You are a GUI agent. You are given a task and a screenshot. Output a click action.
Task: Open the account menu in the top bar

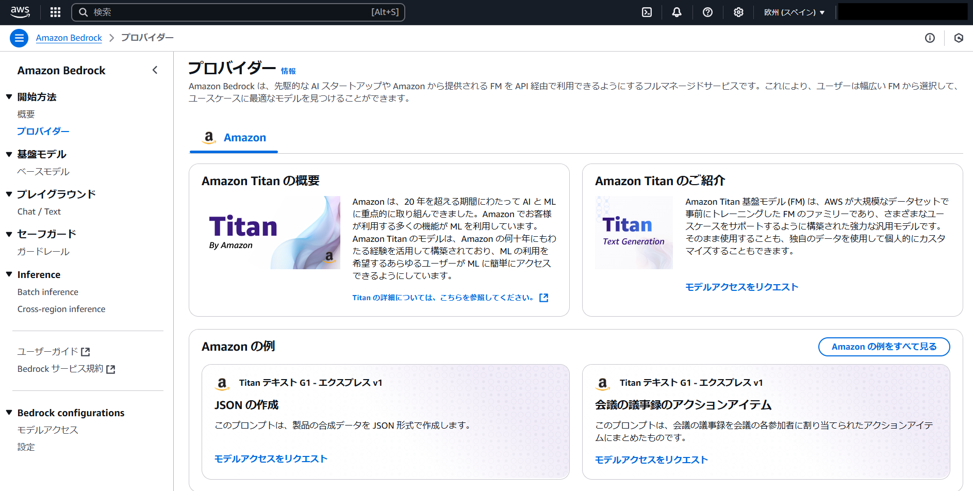(902, 12)
